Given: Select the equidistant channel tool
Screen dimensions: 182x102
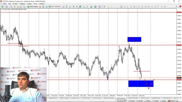Looking at the screenshot, I should [x=121, y=7].
